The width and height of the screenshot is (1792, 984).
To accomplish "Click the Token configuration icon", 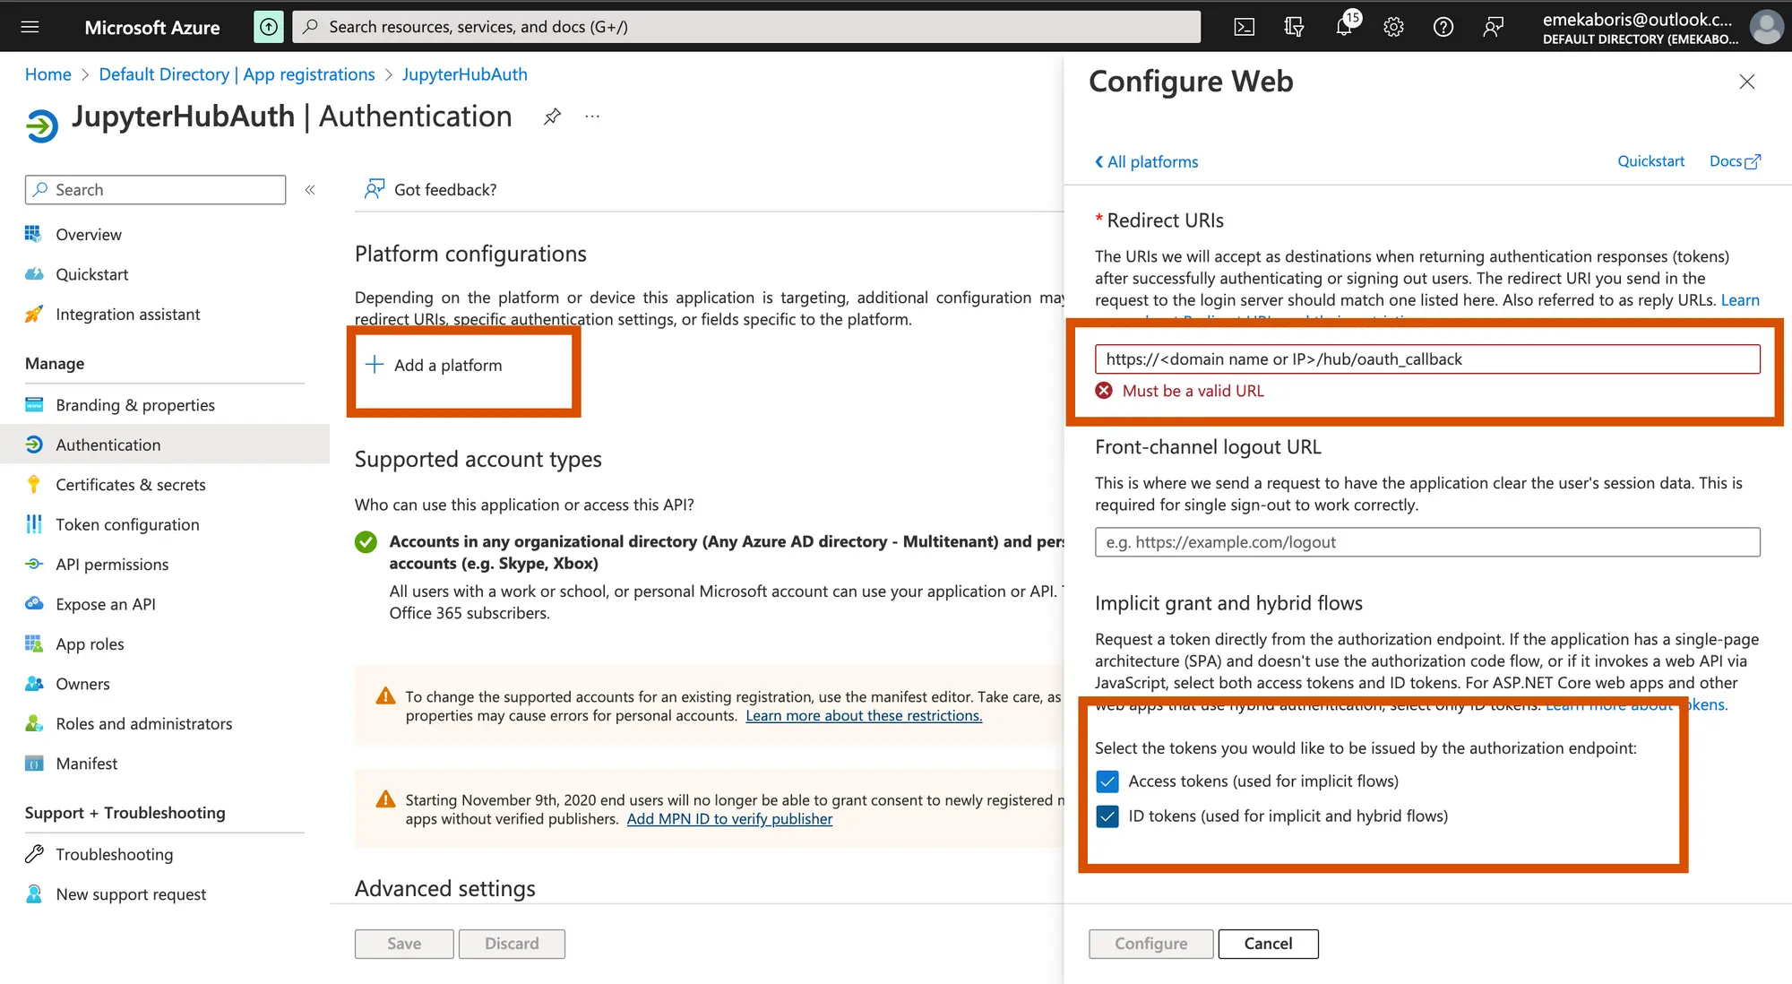I will point(34,524).
